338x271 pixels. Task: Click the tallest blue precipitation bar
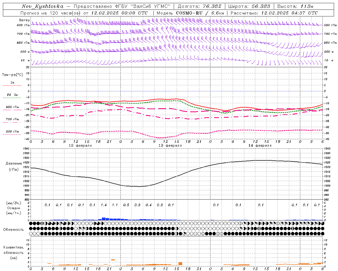coord(104,219)
